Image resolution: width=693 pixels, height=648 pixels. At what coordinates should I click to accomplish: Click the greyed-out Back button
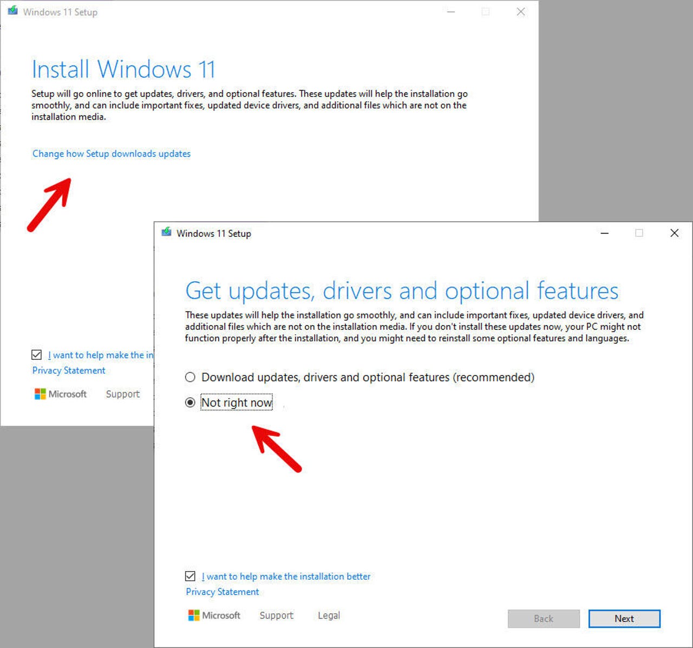[x=543, y=619]
